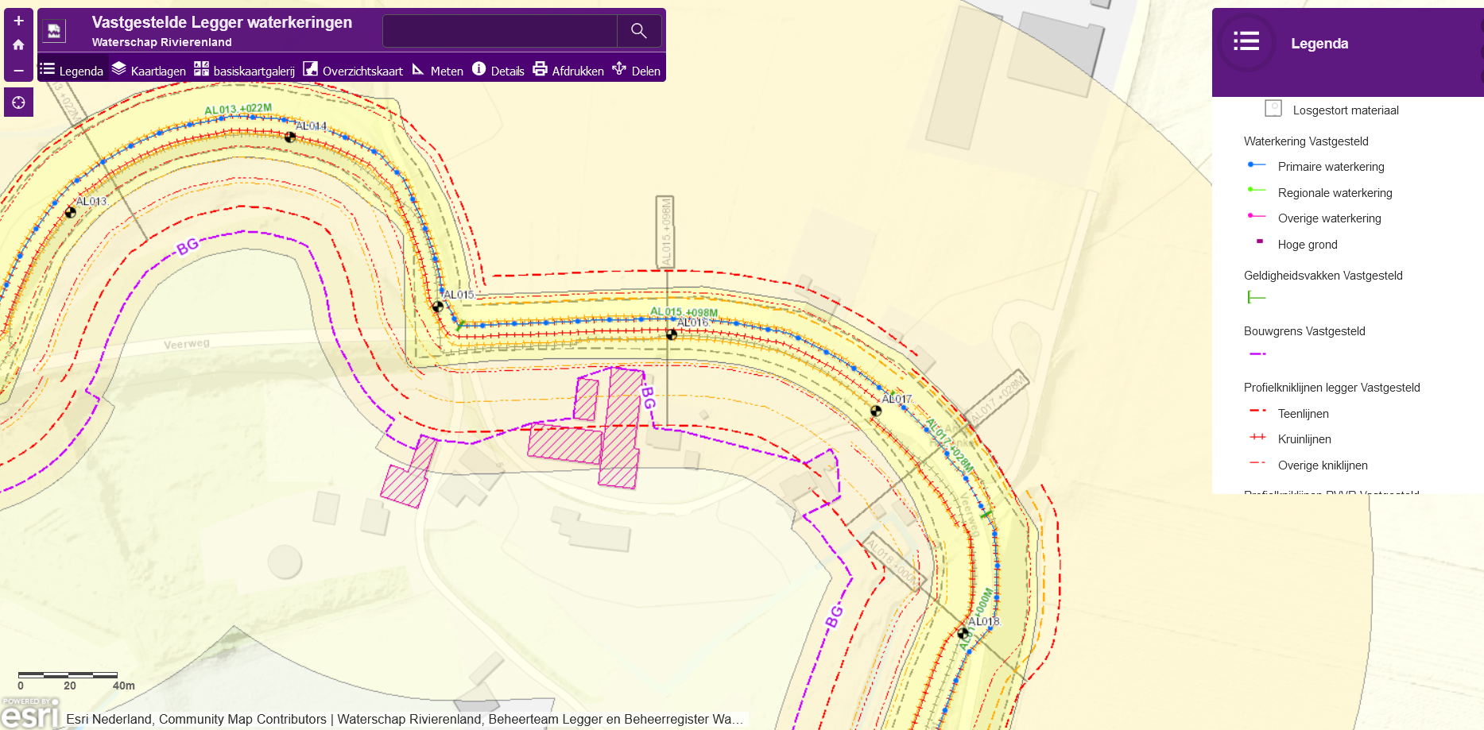Click the Primaire waterkering legend symbol
The image size is (1484, 730).
[x=1256, y=165]
